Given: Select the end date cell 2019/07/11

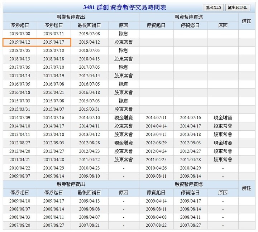Looking at the screenshot, I should (54, 34).
